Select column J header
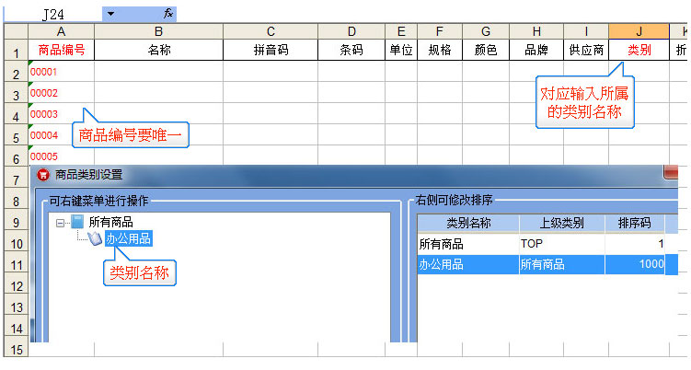 coord(639,31)
